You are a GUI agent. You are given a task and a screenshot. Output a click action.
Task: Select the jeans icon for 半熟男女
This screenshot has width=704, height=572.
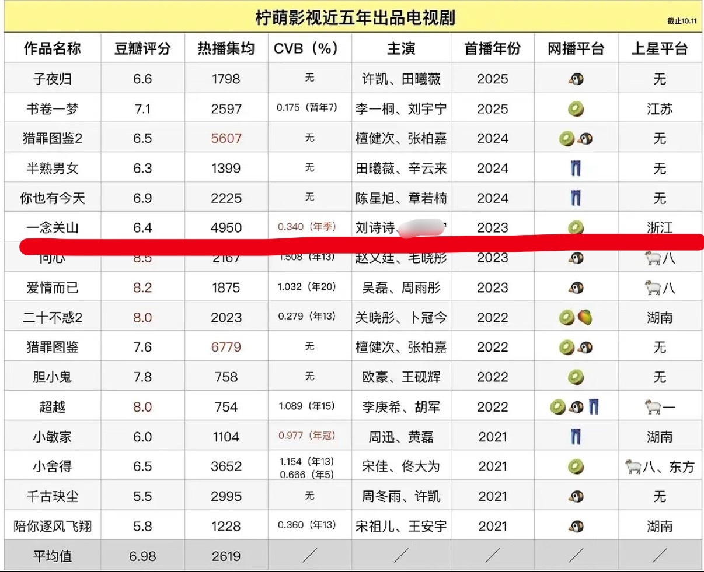576,167
